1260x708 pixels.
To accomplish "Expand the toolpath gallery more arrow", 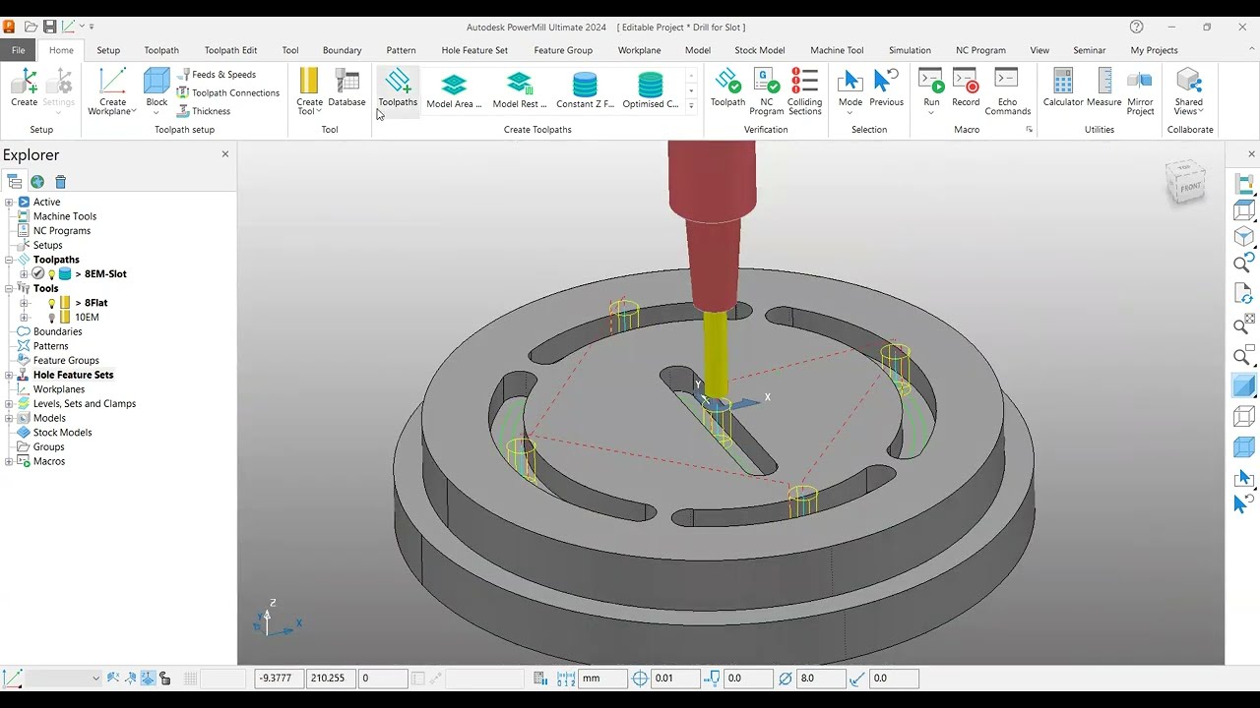I will tap(691, 106).
